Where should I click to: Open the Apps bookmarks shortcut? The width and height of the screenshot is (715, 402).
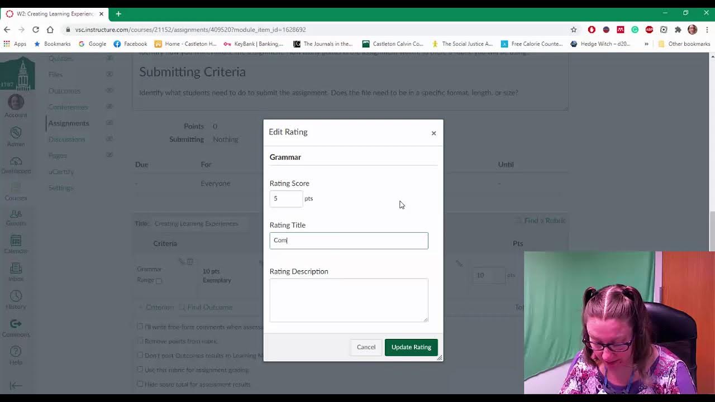pos(15,44)
